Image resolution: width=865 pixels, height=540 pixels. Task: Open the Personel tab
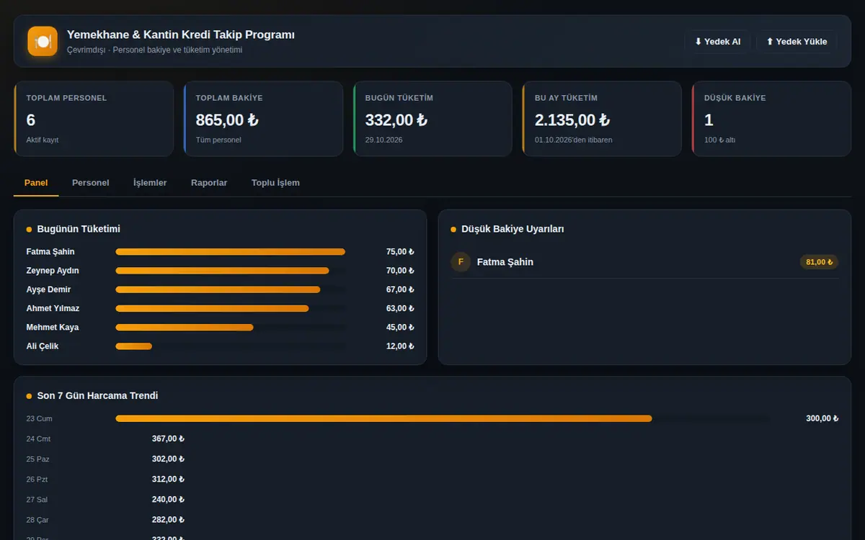point(91,183)
